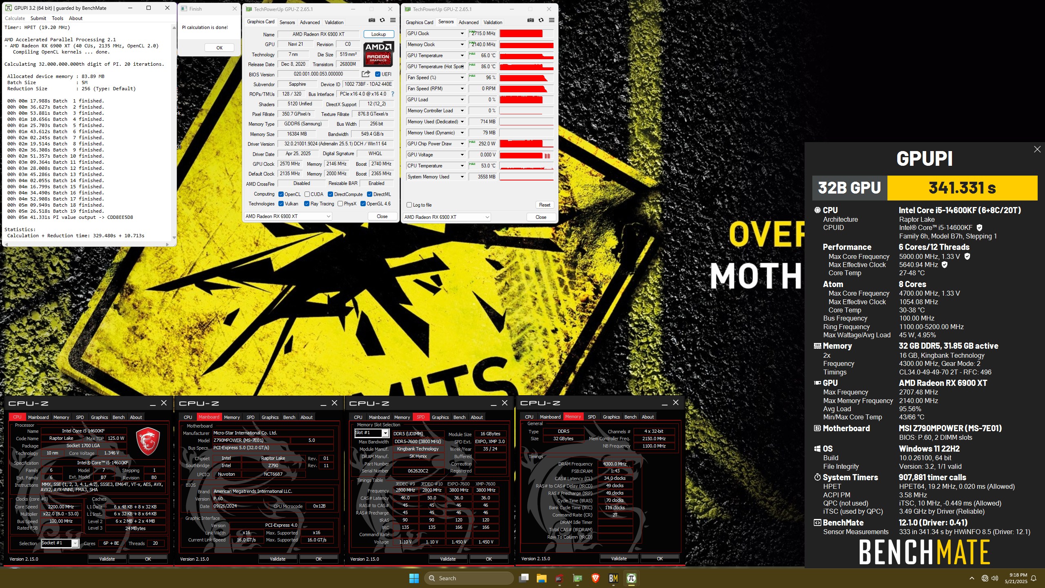The width and height of the screenshot is (1045, 588).
Task: Click the CPU-Z taskbar icon
Action: [559, 578]
